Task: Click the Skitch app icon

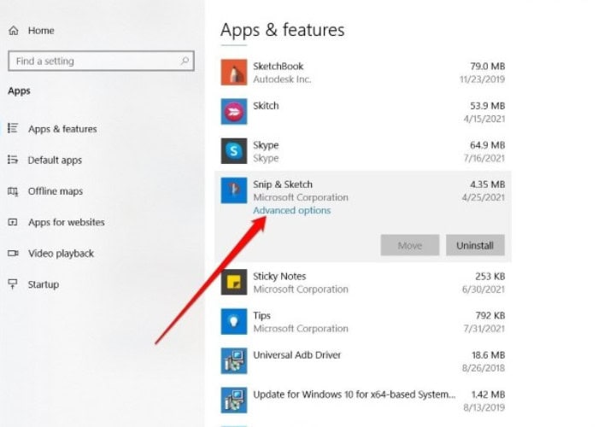Action: point(234,111)
